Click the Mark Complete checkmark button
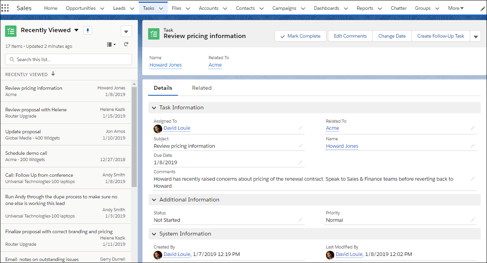Screen dimensions: 487x263 [x=301, y=36]
